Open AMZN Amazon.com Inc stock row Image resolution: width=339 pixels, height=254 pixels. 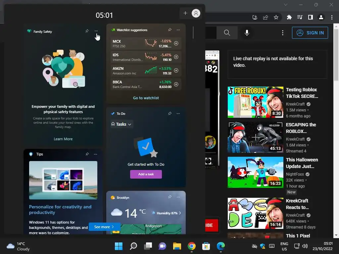(x=146, y=70)
